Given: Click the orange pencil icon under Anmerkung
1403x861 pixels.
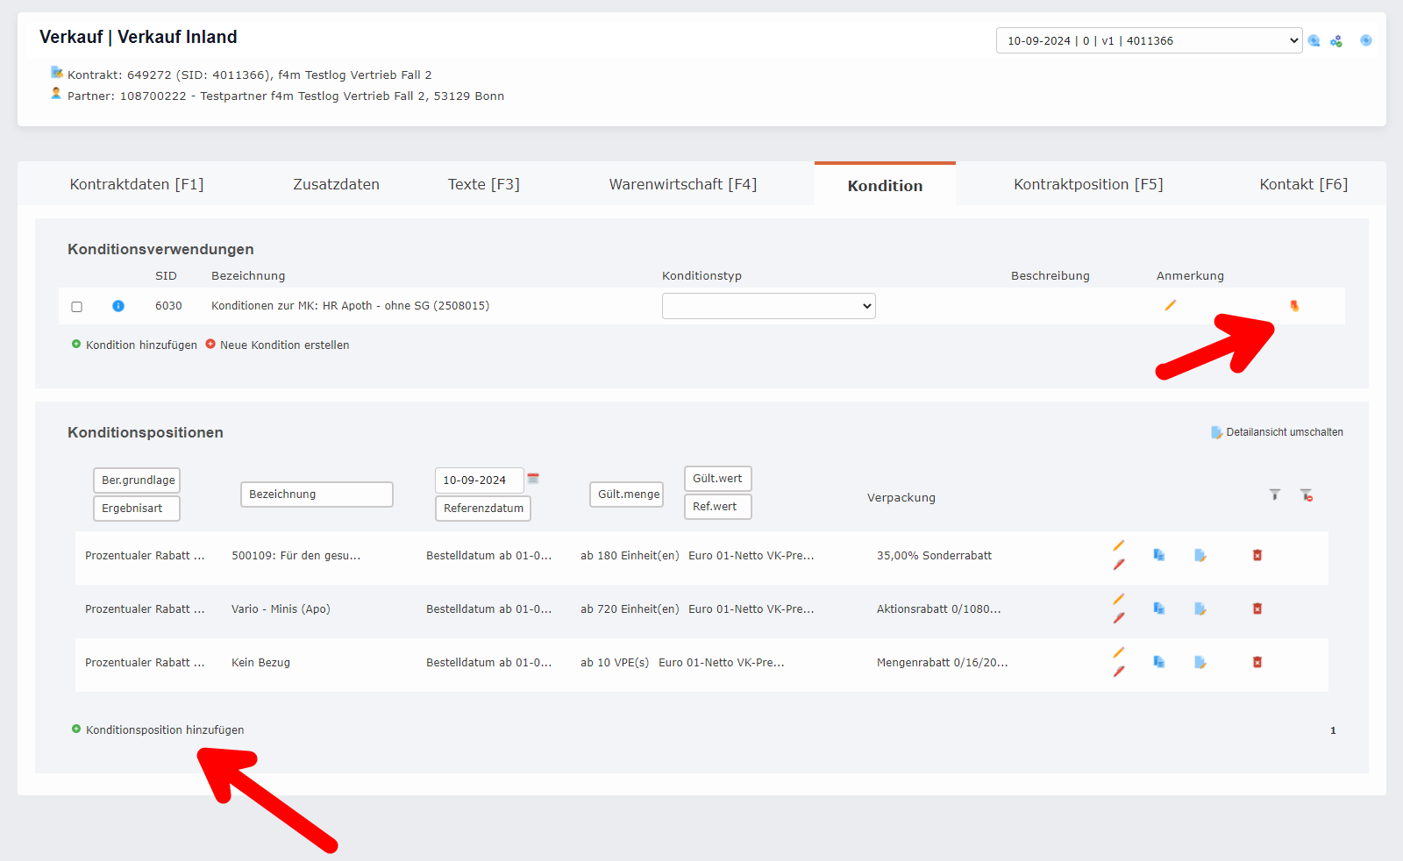Looking at the screenshot, I should coord(1170,305).
